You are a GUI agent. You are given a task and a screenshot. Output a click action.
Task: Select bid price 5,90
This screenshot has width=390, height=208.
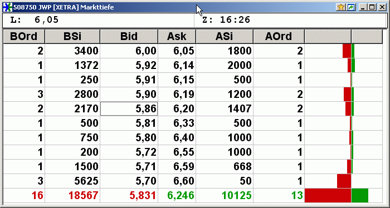point(129,95)
